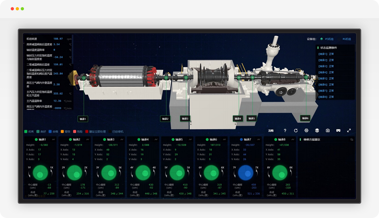
Task: Click 轴承4 green node on the shaft
Action: click(x=239, y=78)
